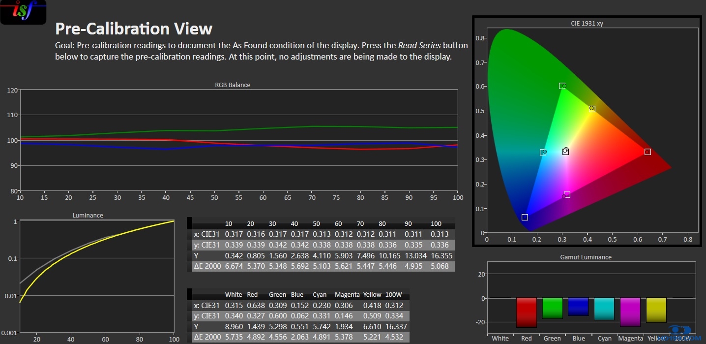
Task: Click the white point marker on CIE diagram
Action: [x=565, y=151]
